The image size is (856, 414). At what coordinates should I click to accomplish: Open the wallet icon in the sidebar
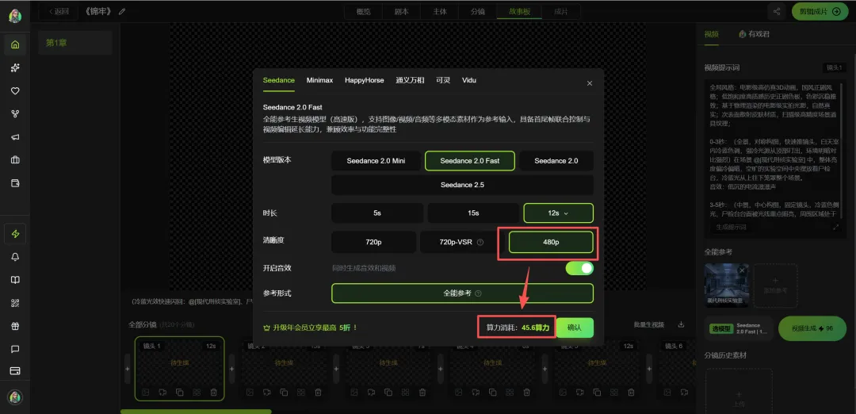pyautogui.click(x=15, y=183)
